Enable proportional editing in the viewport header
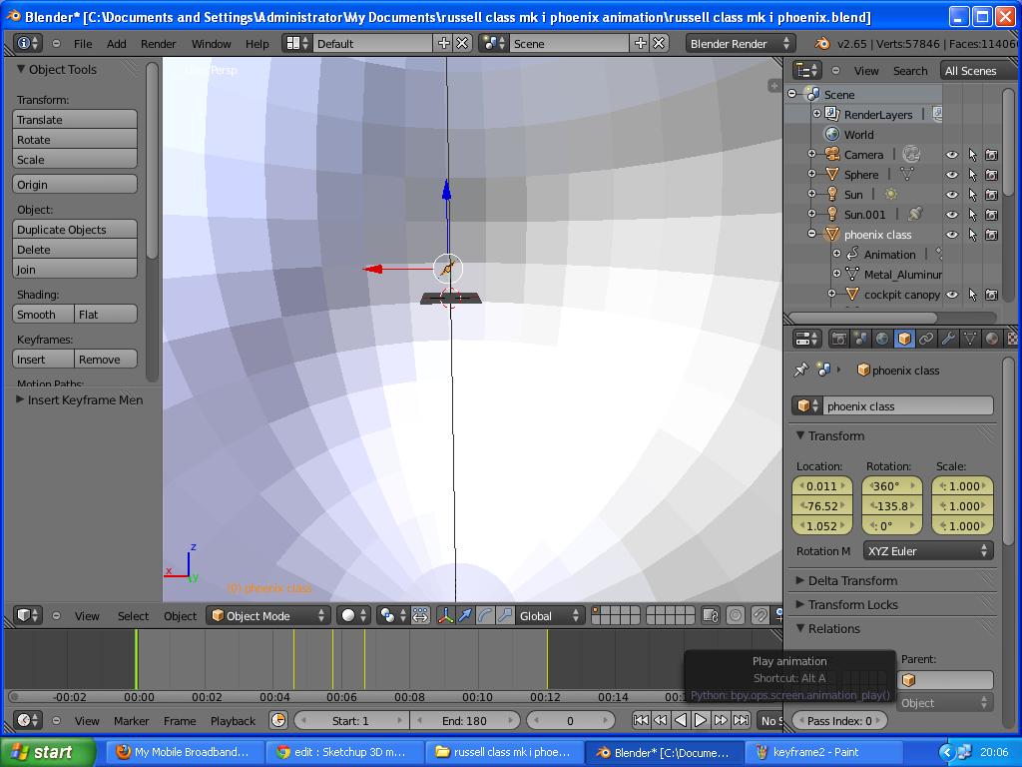Screen dimensions: 1022x767 737,615
